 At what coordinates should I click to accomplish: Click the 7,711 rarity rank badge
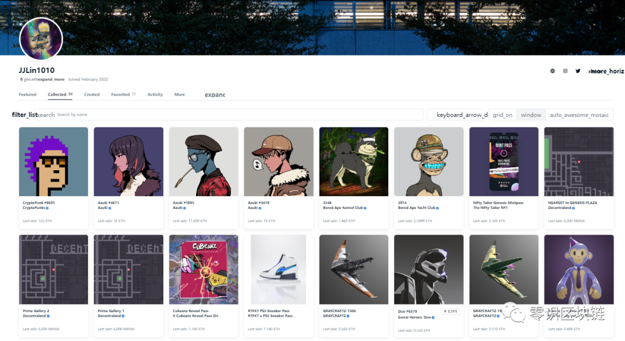(x=450, y=311)
